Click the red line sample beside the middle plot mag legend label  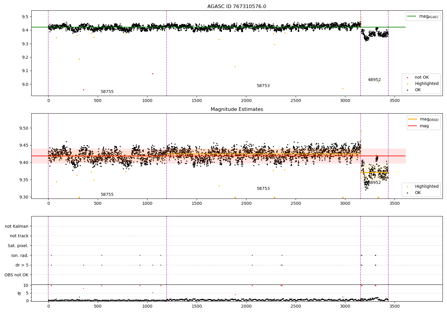413,126
